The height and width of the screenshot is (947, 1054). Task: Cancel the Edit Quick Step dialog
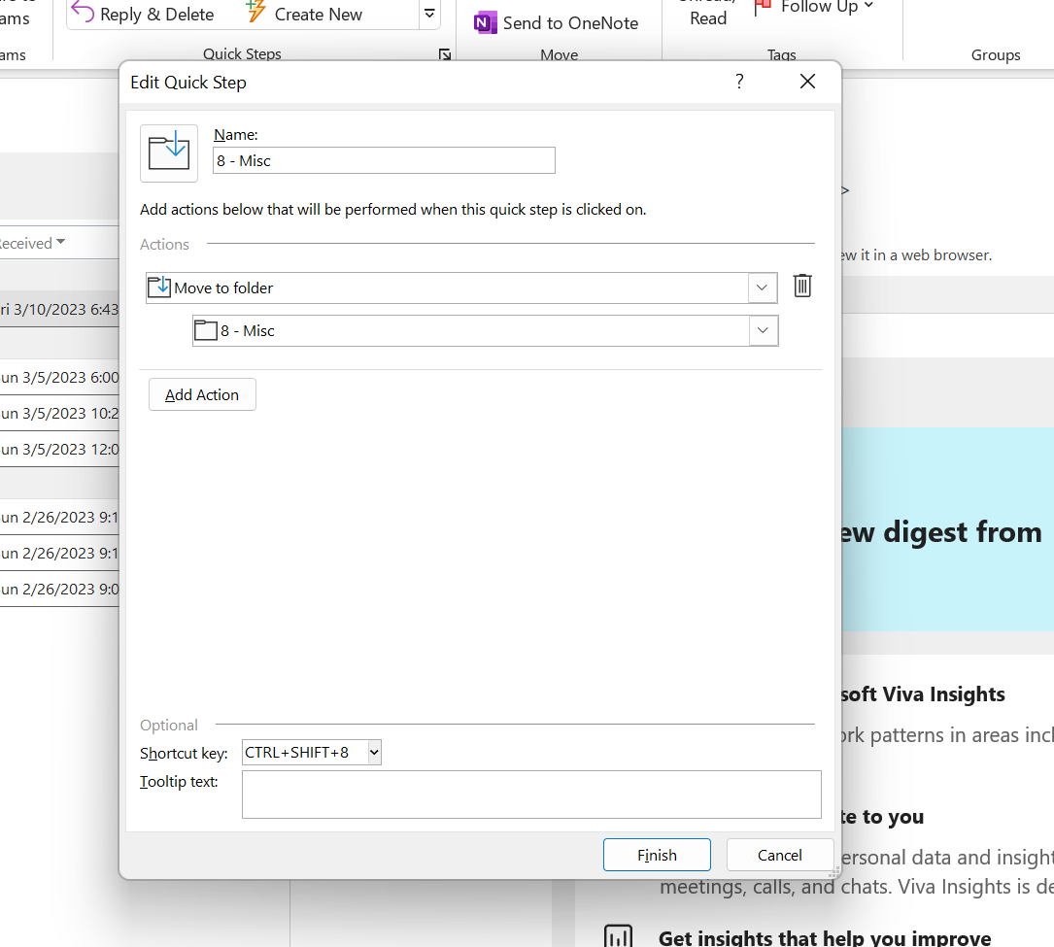tap(780, 855)
